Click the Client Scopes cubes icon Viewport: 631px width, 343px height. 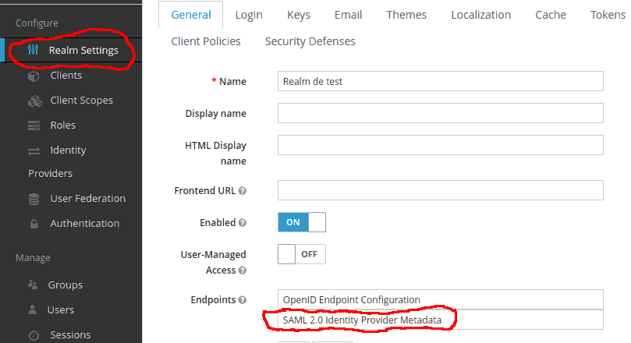click(34, 101)
